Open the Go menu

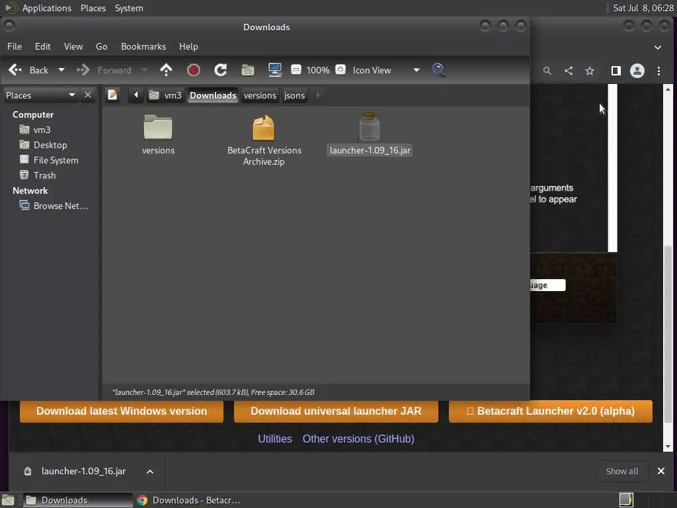101,46
